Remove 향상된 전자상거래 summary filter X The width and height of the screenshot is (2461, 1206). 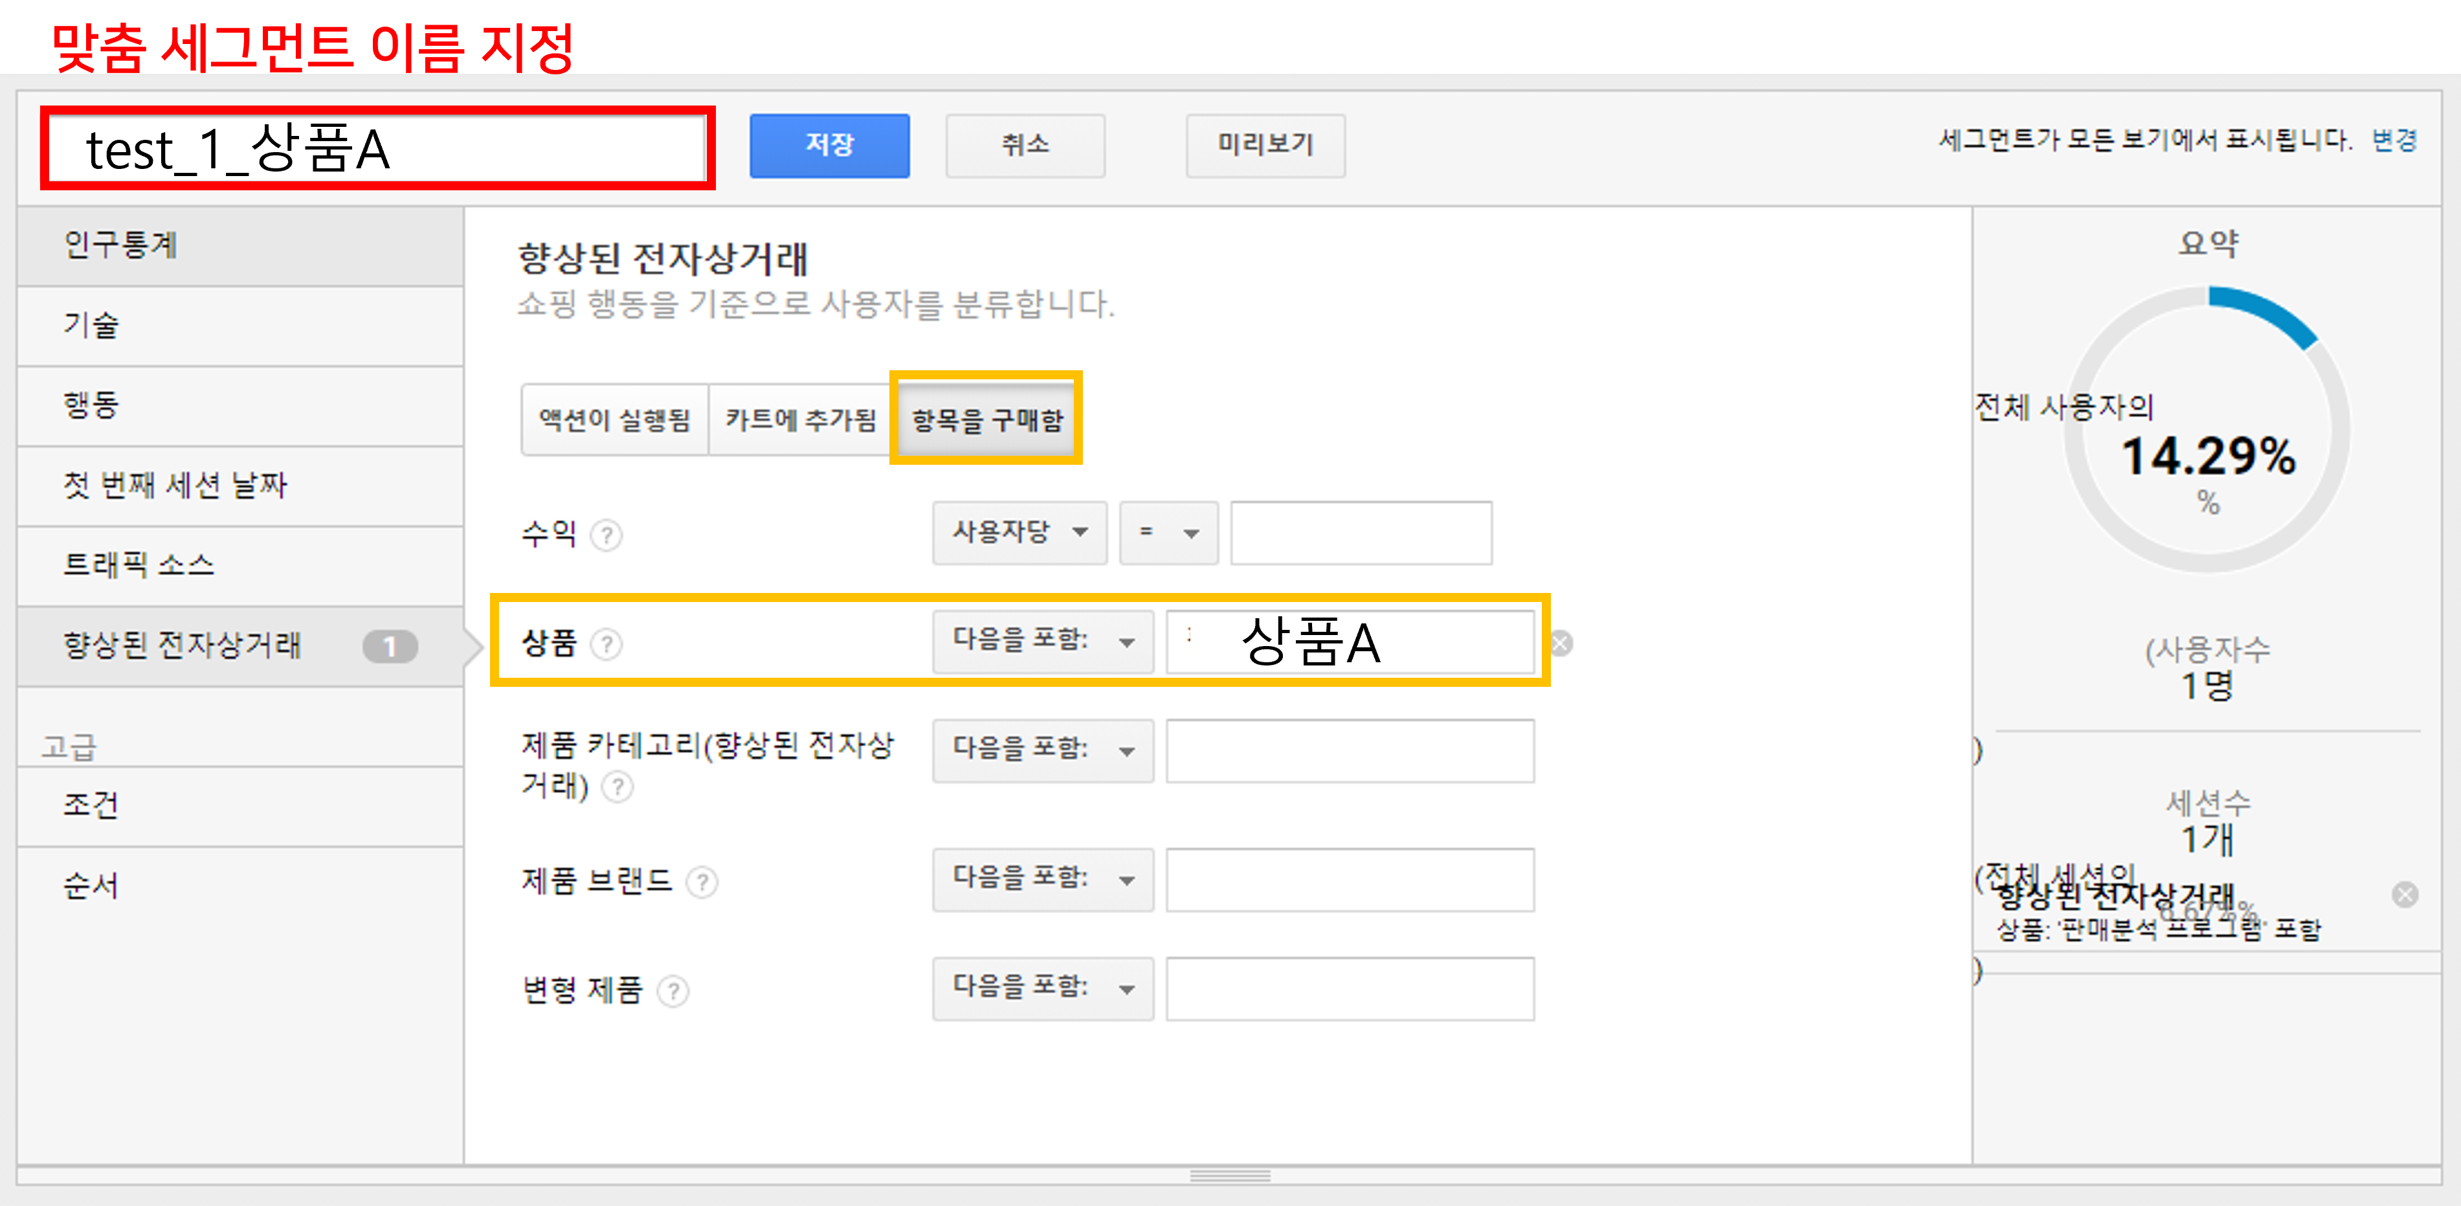pyautogui.click(x=2405, y=895)
